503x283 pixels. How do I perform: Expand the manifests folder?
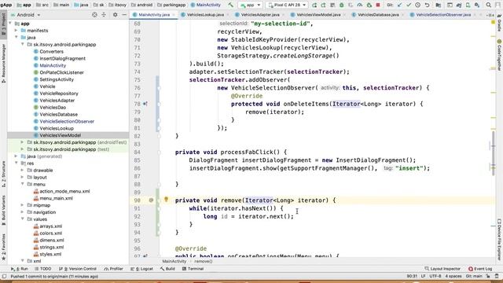[16, 31]
